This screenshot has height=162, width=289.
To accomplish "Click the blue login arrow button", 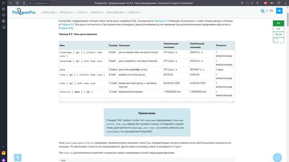I will coord(279,11).
